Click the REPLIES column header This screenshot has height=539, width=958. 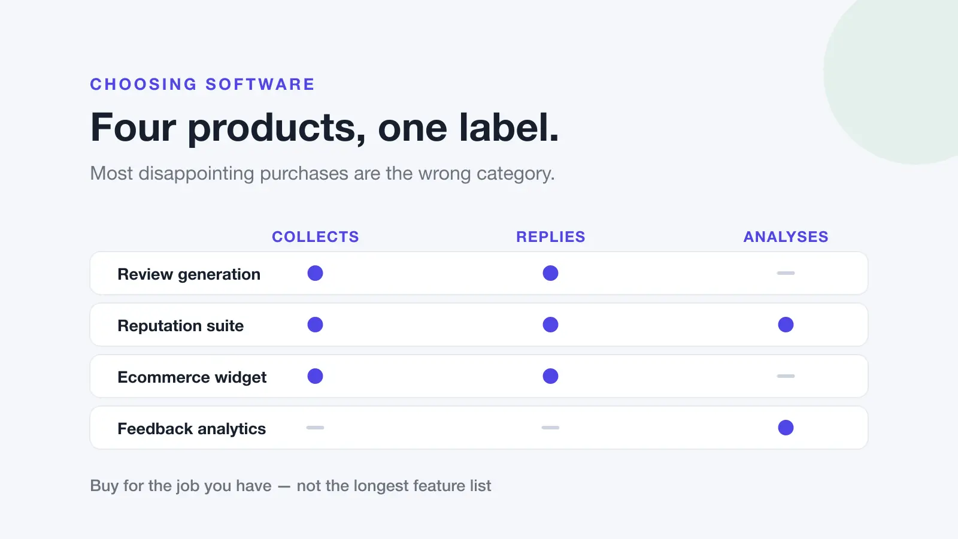(x=551, y=237)
